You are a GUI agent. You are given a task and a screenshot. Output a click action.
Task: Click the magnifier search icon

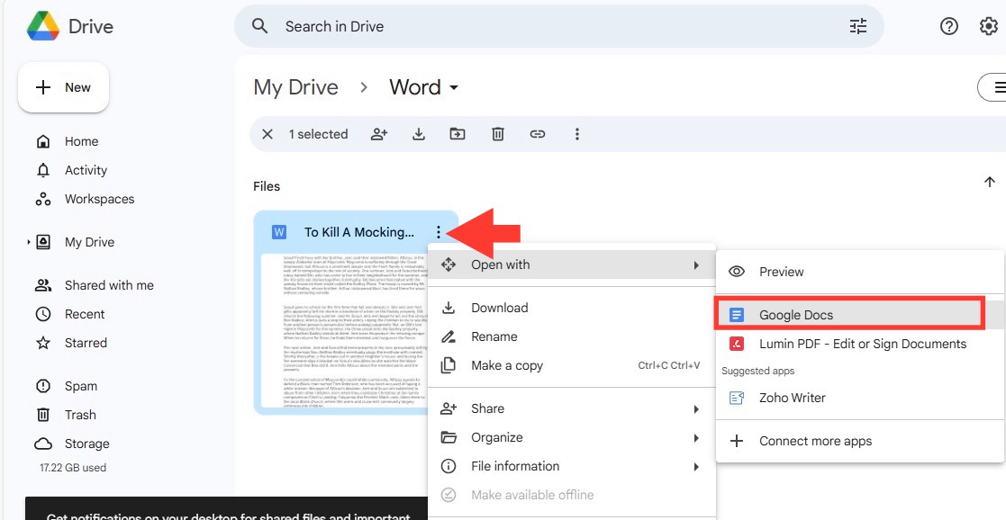tap(259, 26)
